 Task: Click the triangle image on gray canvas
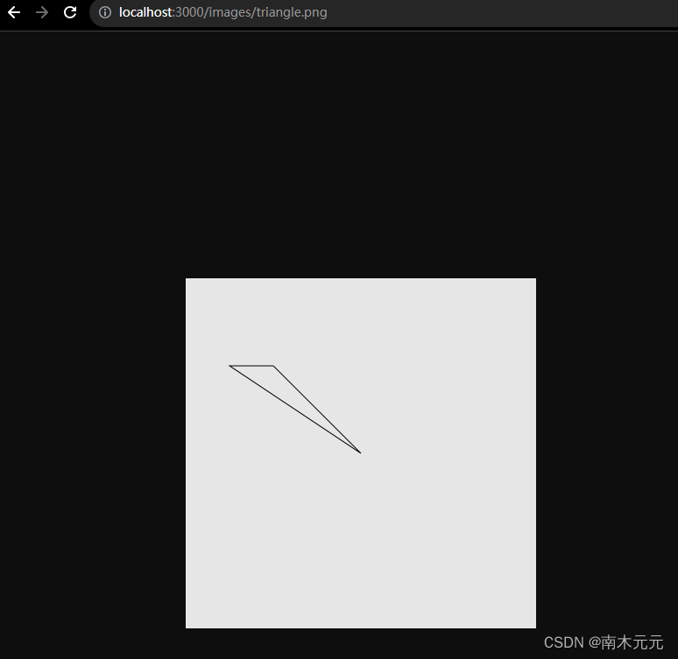361,452
